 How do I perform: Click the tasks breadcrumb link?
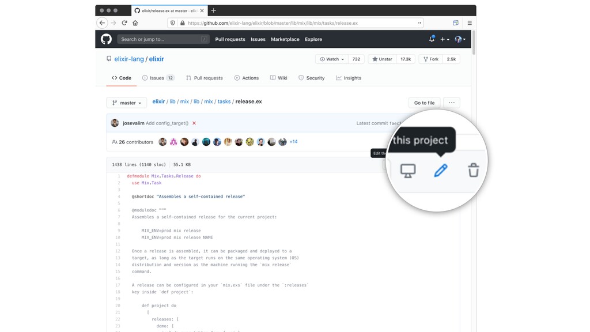coord(224,101)
